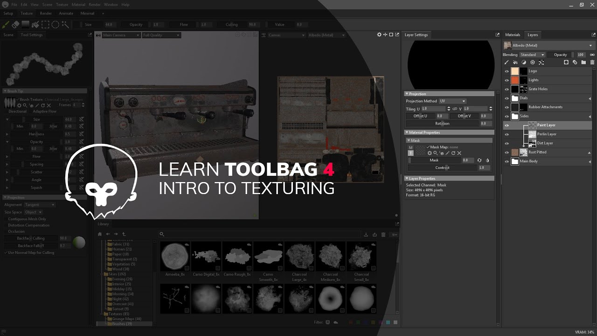The width and height of the screenshot is (597, 336).
Task: Choose the magic wand selection tool
Action: pos(65,24)
